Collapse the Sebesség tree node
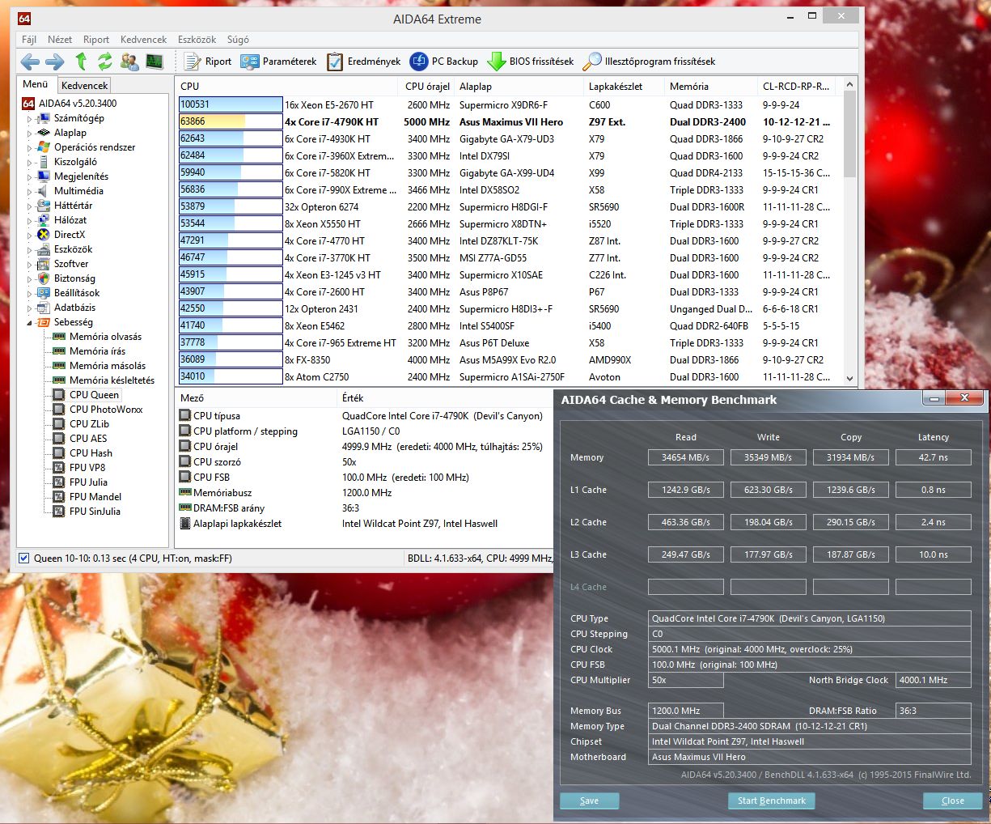The height and width of the screenshot is (824, 991). 30,322
